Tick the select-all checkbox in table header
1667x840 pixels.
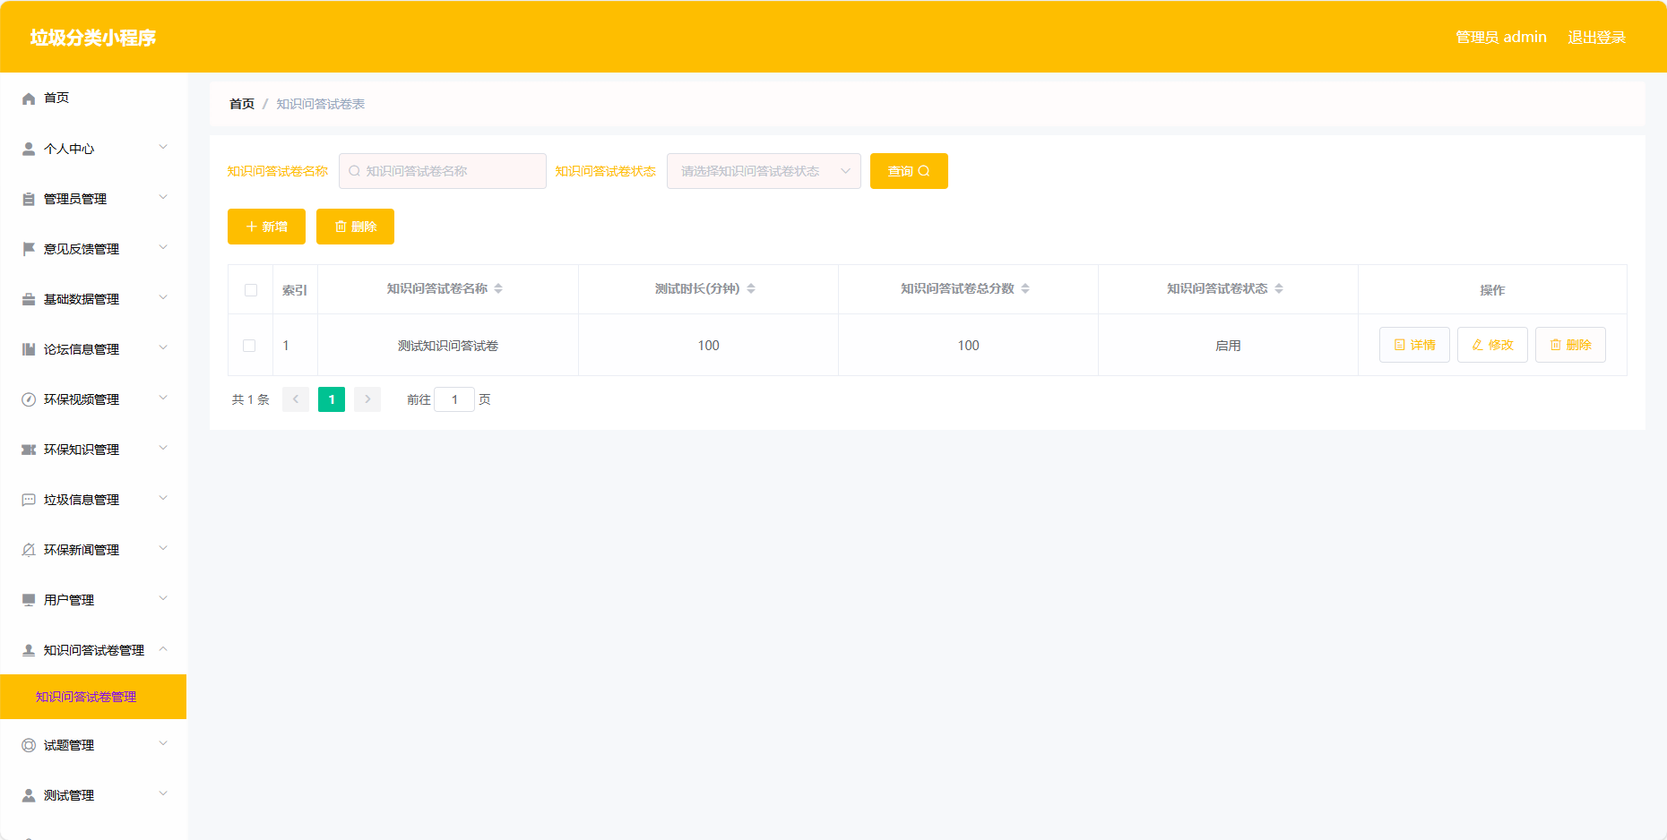click(251, 290)
